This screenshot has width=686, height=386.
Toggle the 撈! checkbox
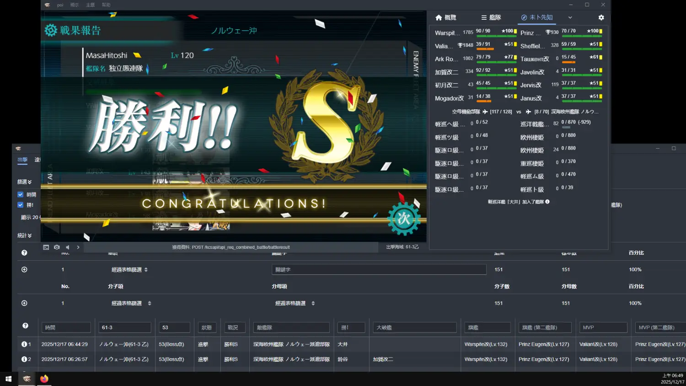click(20, 205)
